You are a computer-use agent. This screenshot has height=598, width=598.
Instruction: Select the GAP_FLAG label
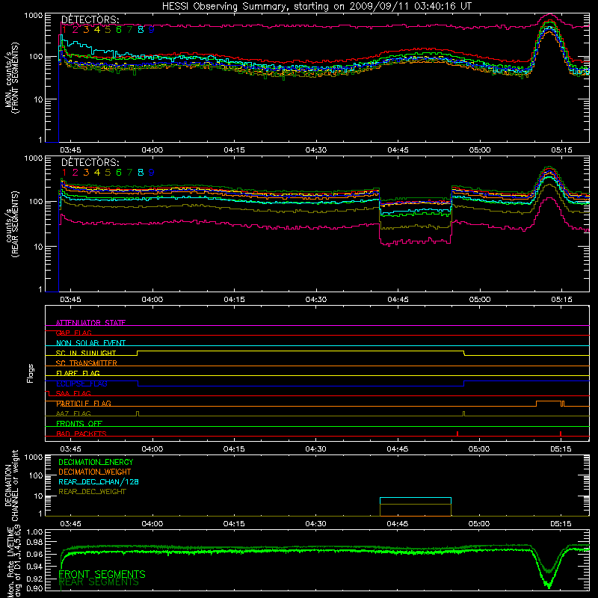coord(73,333)
